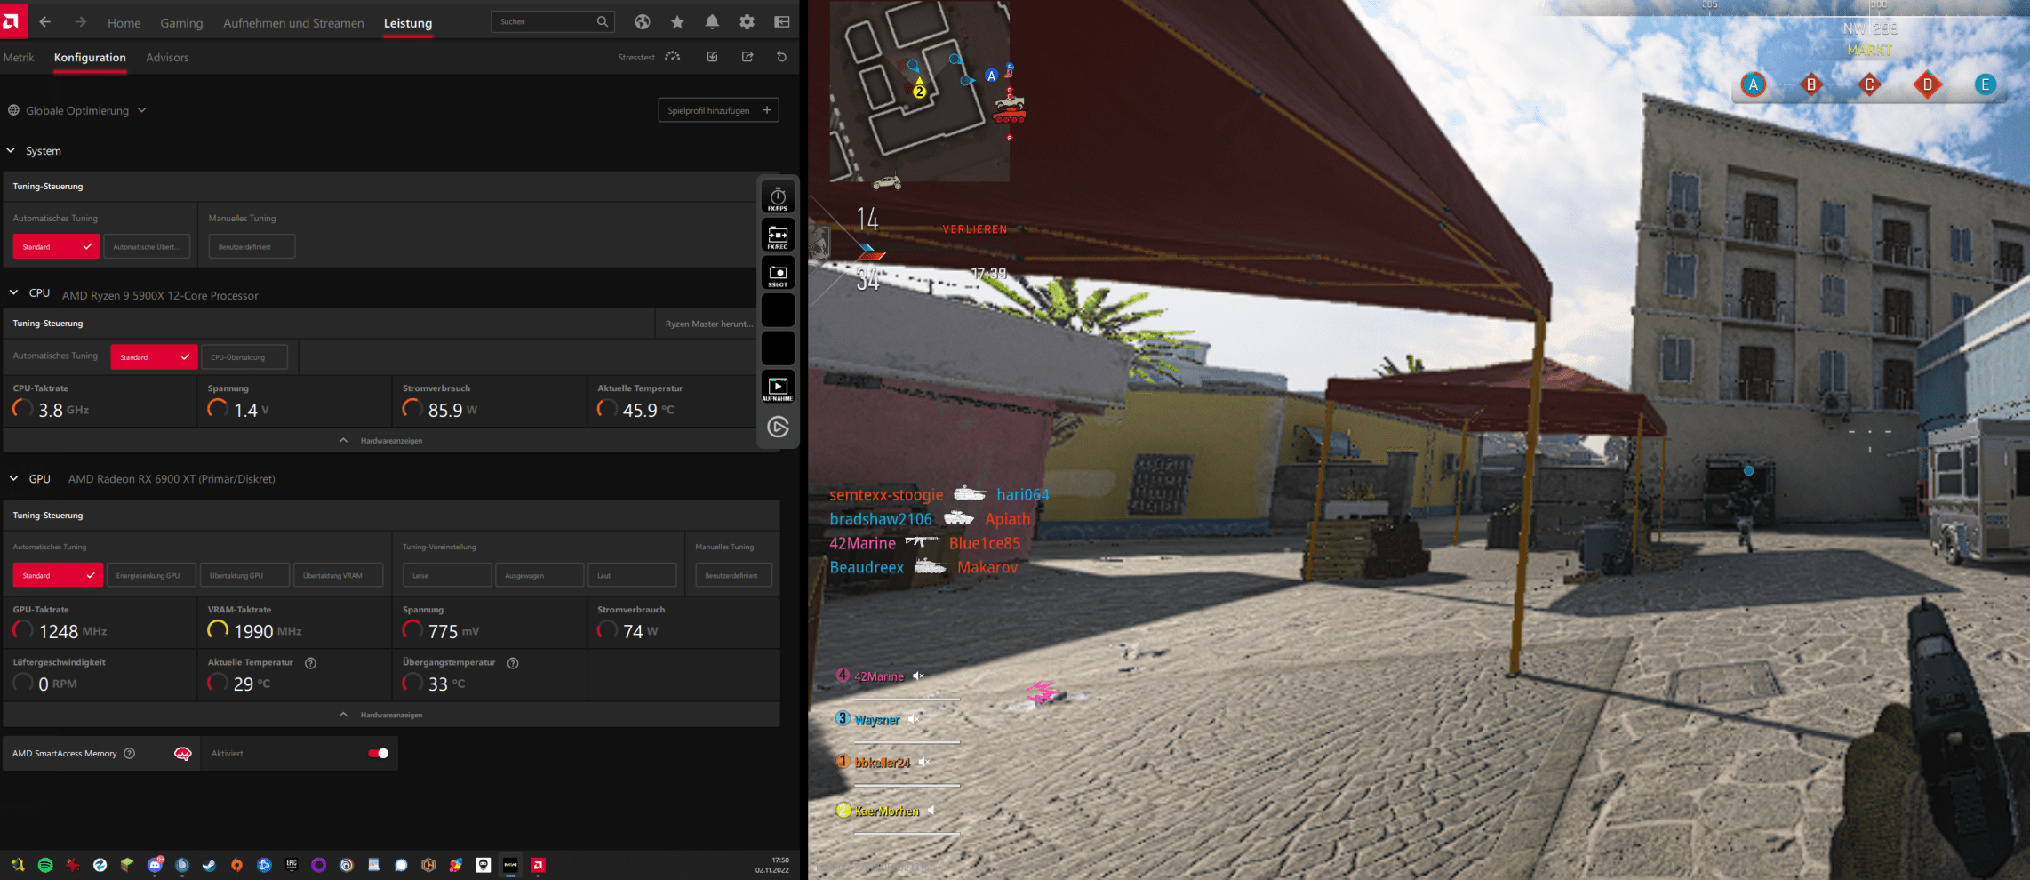Open notifications with the bell icon
The width and height of the screenshot is (2030, 880).
(712, 22)
